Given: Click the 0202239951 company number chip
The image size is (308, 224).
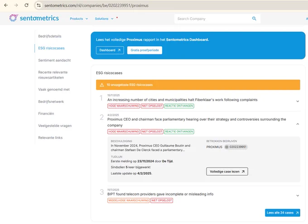Looking at the screenshot, I should [x=236, y=147].
